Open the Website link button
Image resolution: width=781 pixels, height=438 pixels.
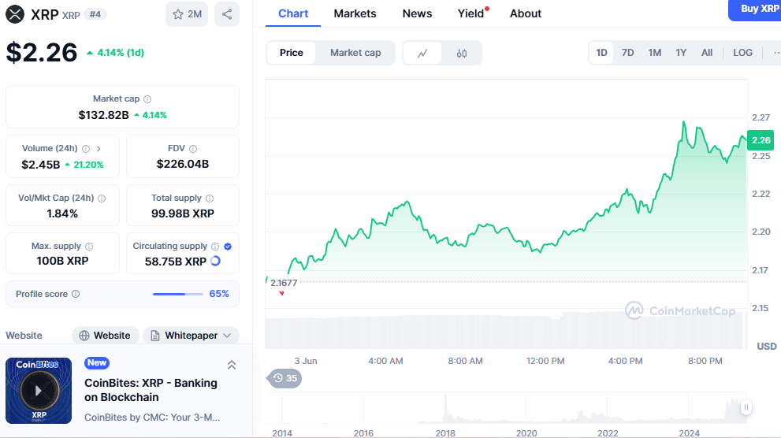click(x=105, y=336)
